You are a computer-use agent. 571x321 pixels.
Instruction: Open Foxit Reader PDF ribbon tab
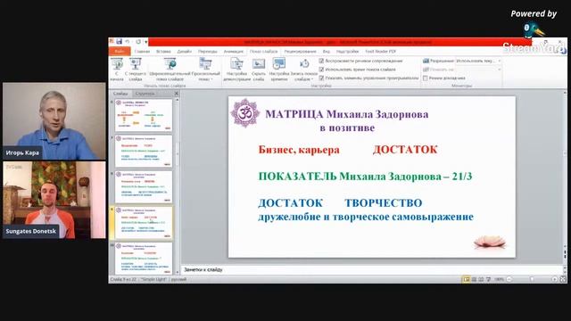[x=381, y=52]
